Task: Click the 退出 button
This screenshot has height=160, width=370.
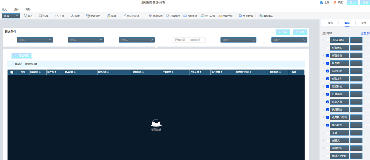Action: tap(353, 2)
